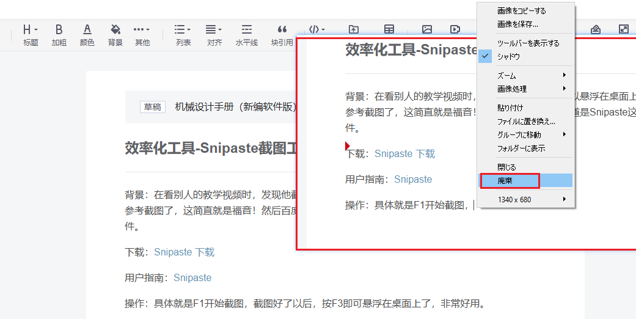This screenshot has width=636, height=319.
Task: Open the code block </> dropdown
Action: pos(317,29)
